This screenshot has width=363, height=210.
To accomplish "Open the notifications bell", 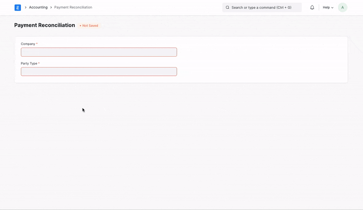I will click(312, 8).
